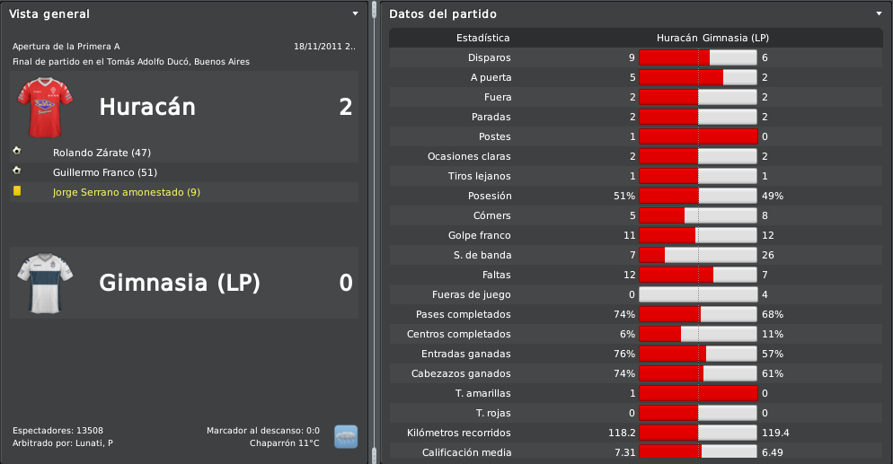Open the Gimnasia (LP) team name
This screenshot has width=893, height=464.
(180, 283)
